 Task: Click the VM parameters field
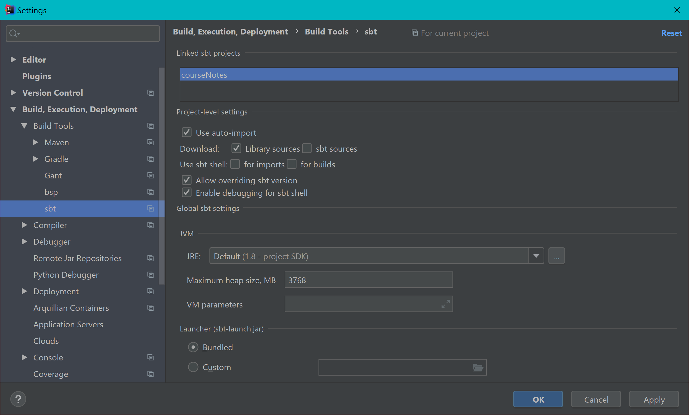pos(369,304)
